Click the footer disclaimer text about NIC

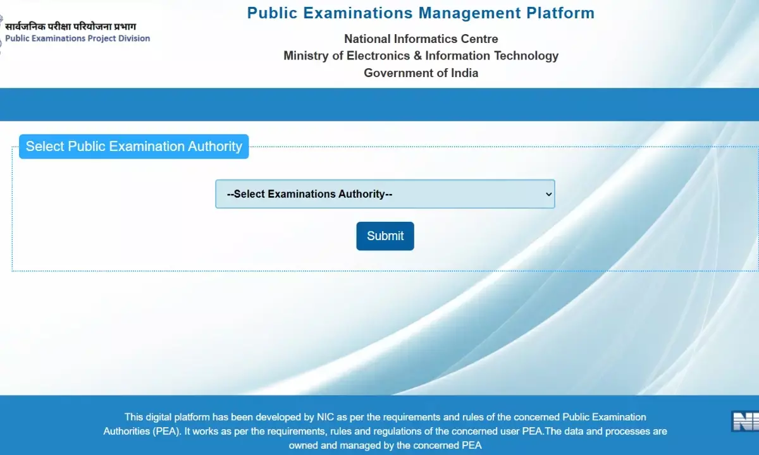pyautogui.click(x=386, y=431)
